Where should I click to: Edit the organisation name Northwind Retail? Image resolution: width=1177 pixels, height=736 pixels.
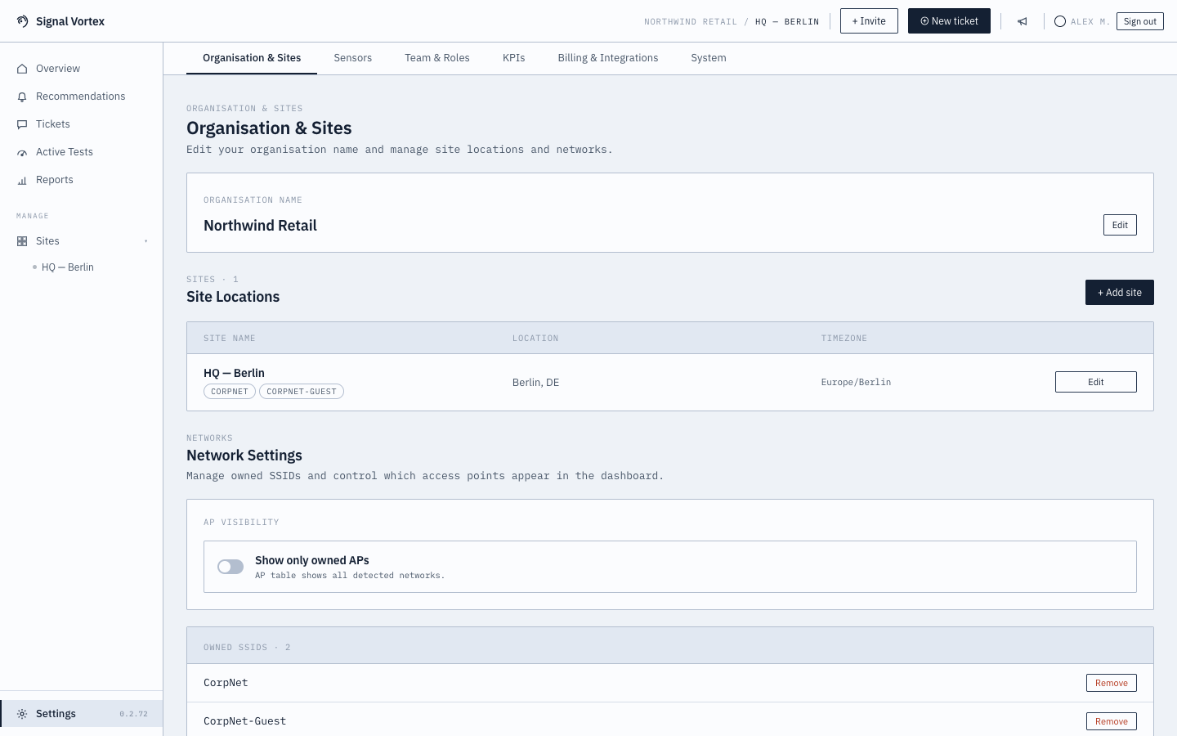point(1120,225)
